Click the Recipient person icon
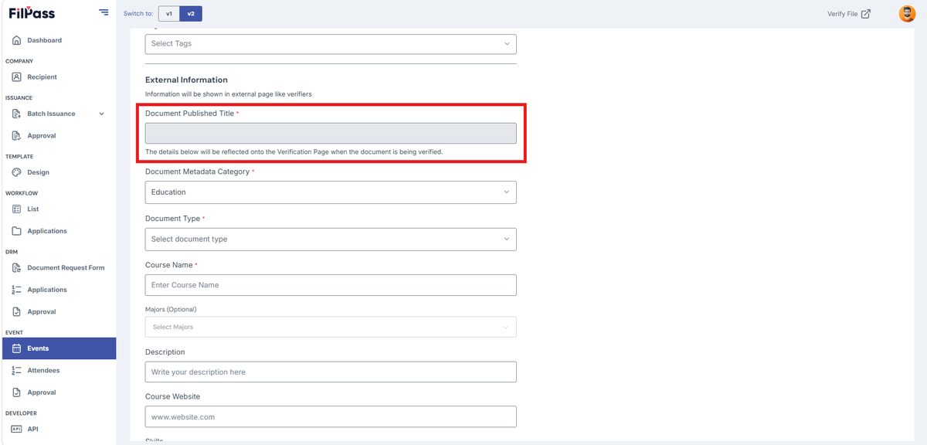The width and height of the screenshot is (927, 445). tap(17, 77)
